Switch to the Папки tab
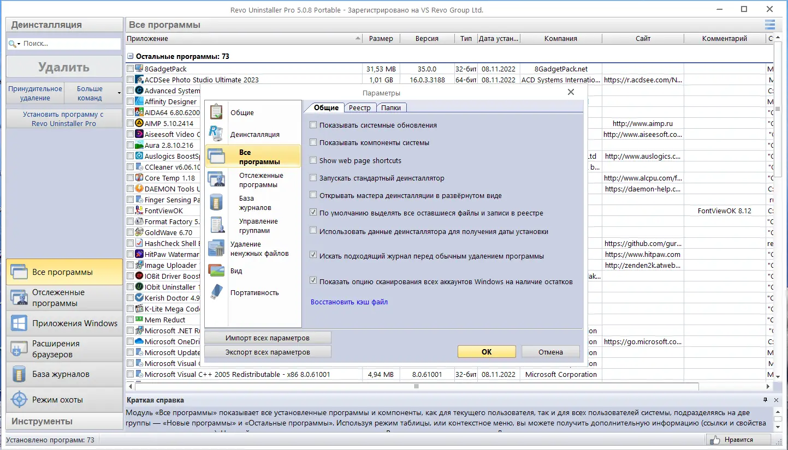Image resolution: width=788 pixels, height=450 pixels. [x=391, y=107]
